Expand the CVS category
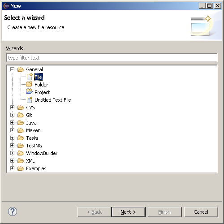The image size is (224, 224). [12, 108]
